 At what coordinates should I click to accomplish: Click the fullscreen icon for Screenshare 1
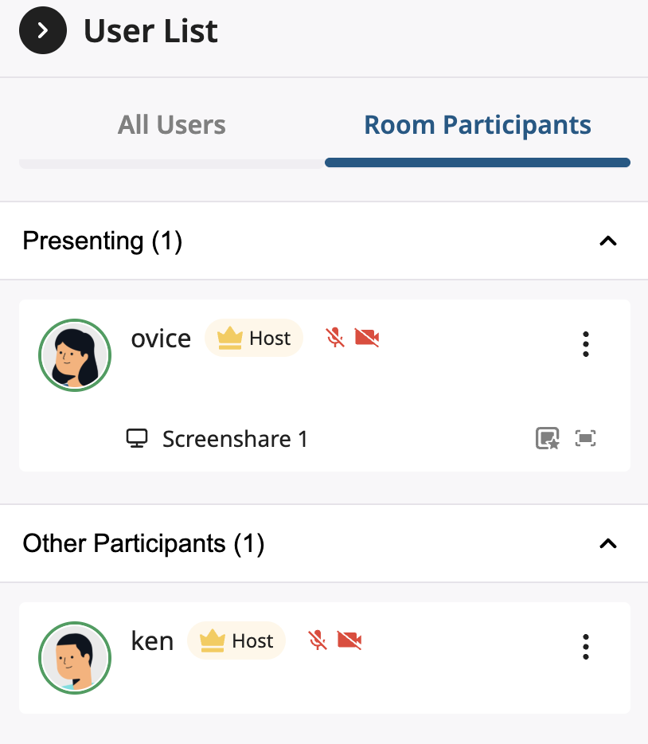point(586,438)
